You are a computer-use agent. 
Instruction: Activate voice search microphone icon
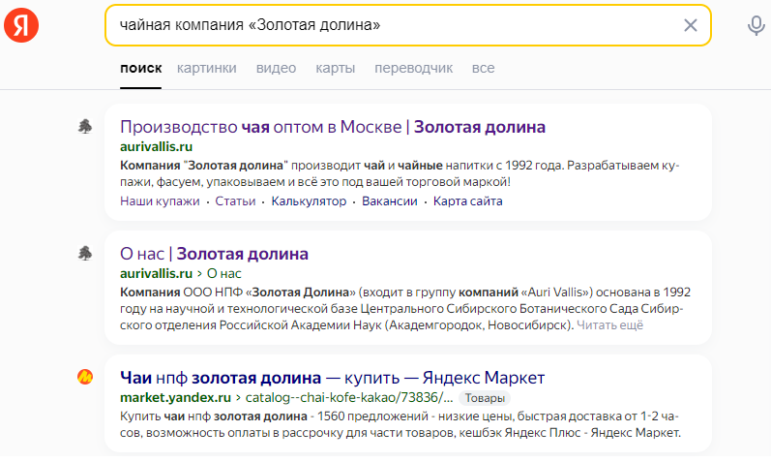pos(756,25)
